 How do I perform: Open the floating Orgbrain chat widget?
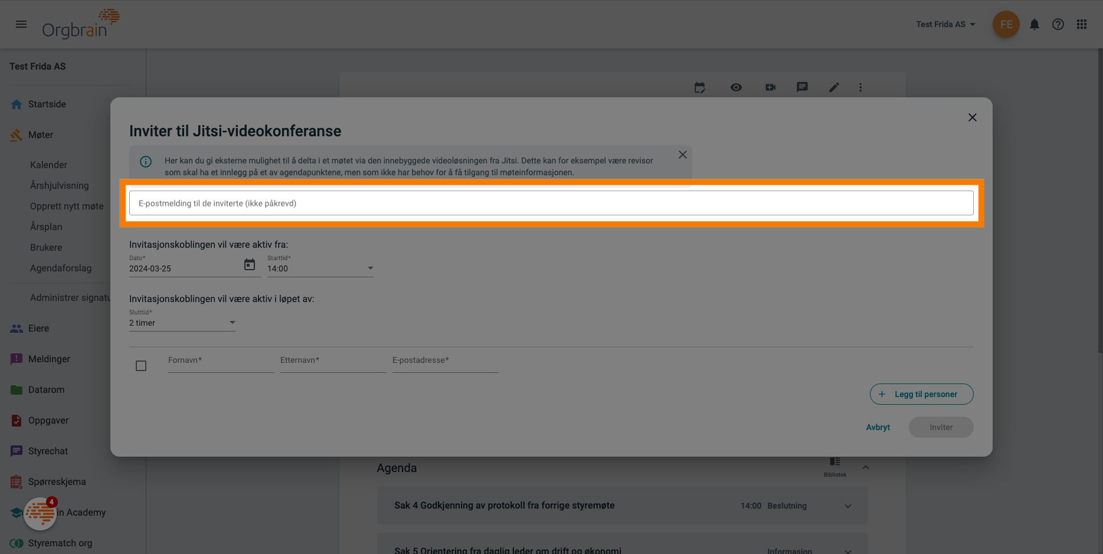click(x=40, y=513)
